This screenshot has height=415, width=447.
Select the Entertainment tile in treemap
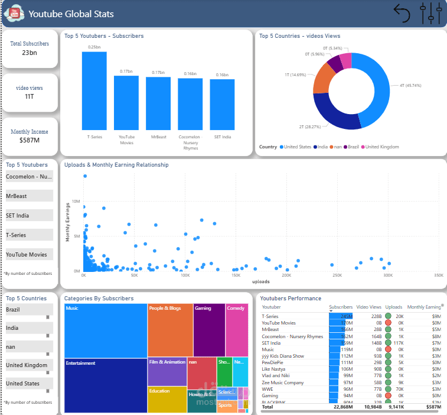[106, 385]
